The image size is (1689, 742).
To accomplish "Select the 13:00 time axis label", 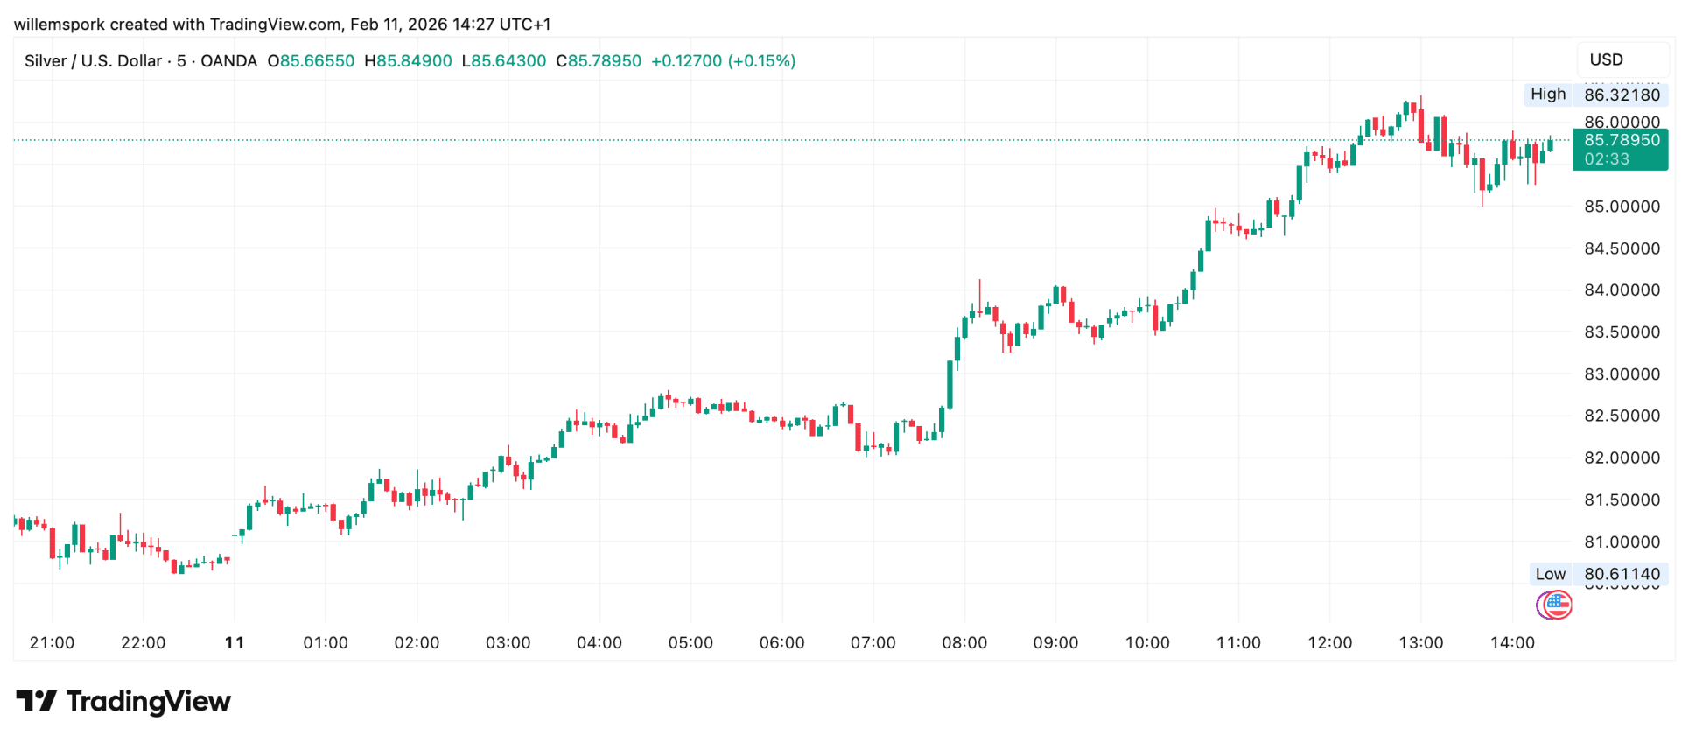I will [1420, 642].
